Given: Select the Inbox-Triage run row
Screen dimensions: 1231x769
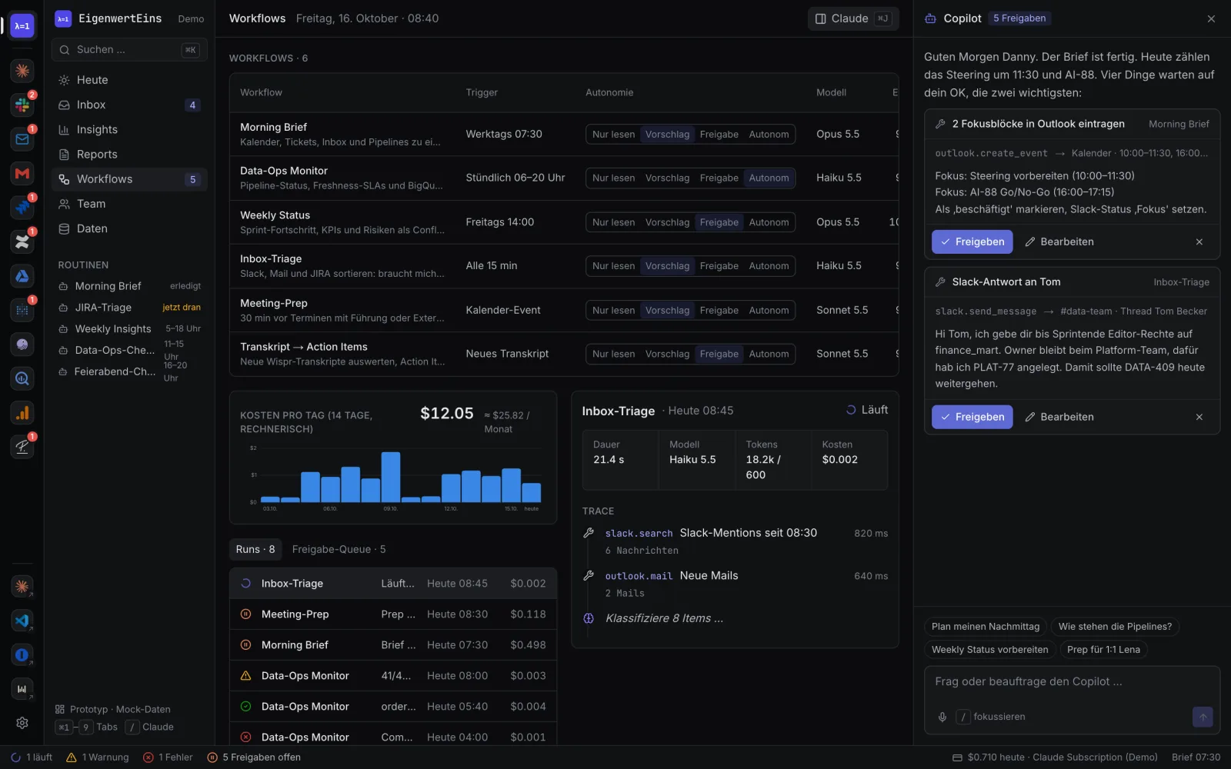Looking at the screenshot, I should [393, 584].
